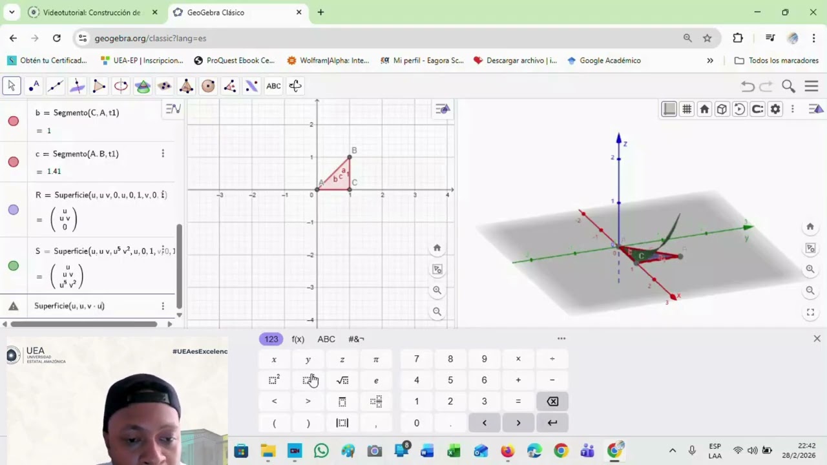Open GeoGebra search magnifier
The width and height of the screenshot is (827, 465).
click(788, 86)
